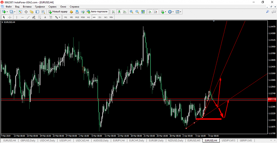This screenshot has height=143, width=277.
Task: Open the New Chart dropdown arrow
Action: point(7,12)
